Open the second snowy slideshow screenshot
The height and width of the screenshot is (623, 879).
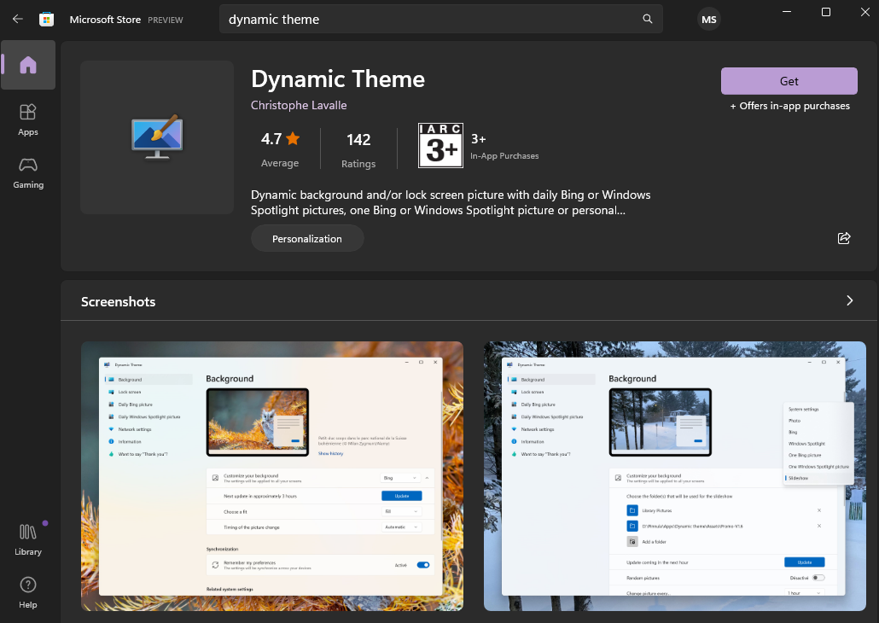(674, 475)
